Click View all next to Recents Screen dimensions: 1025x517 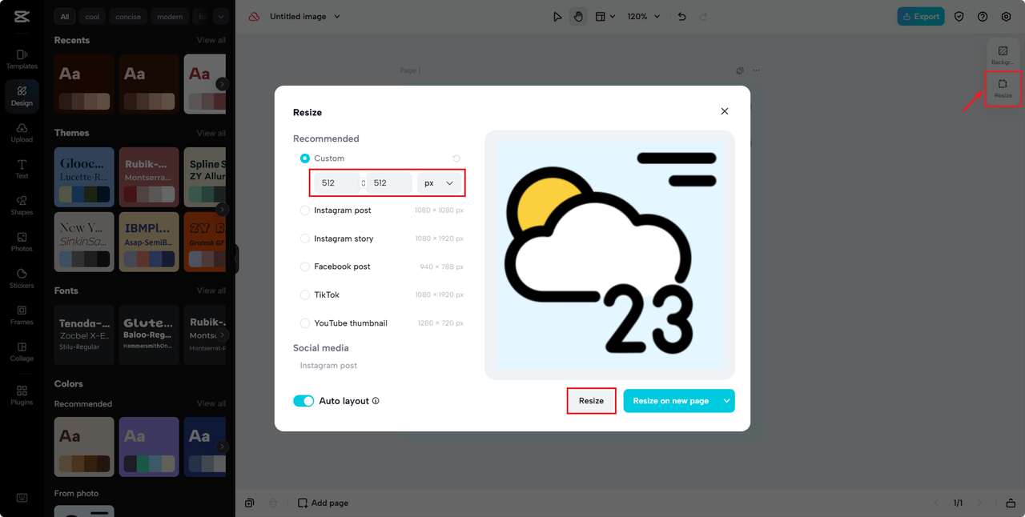(x=211, y=40)
